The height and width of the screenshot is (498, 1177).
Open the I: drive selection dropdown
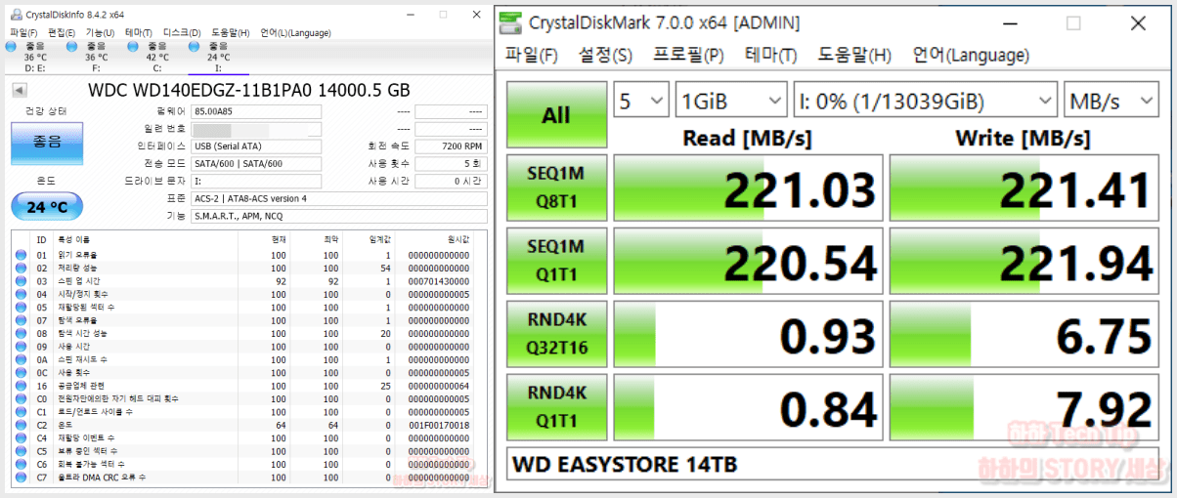point(926,101)
